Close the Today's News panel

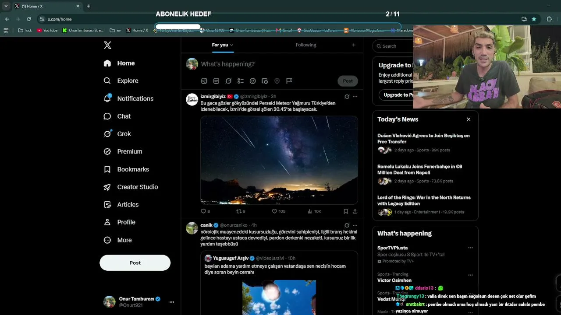(x=469, y=119)
